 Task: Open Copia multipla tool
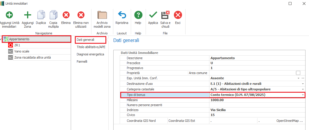coord(54,15)
